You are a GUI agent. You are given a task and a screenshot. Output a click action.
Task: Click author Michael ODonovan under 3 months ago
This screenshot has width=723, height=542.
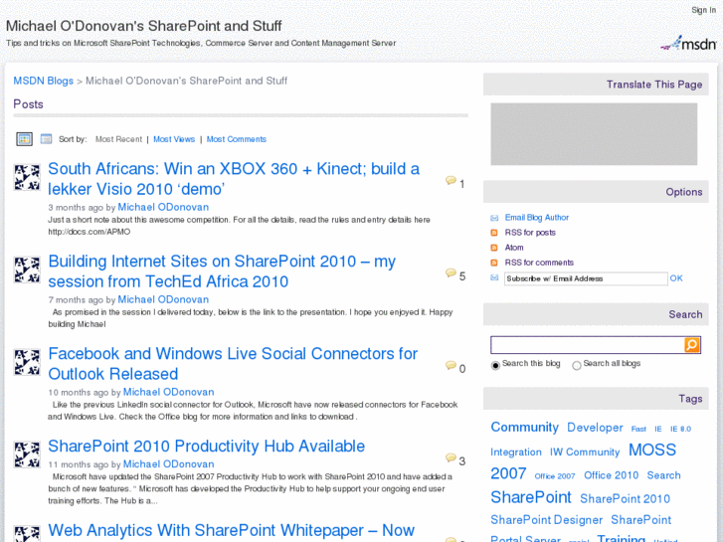pos(163,207)
